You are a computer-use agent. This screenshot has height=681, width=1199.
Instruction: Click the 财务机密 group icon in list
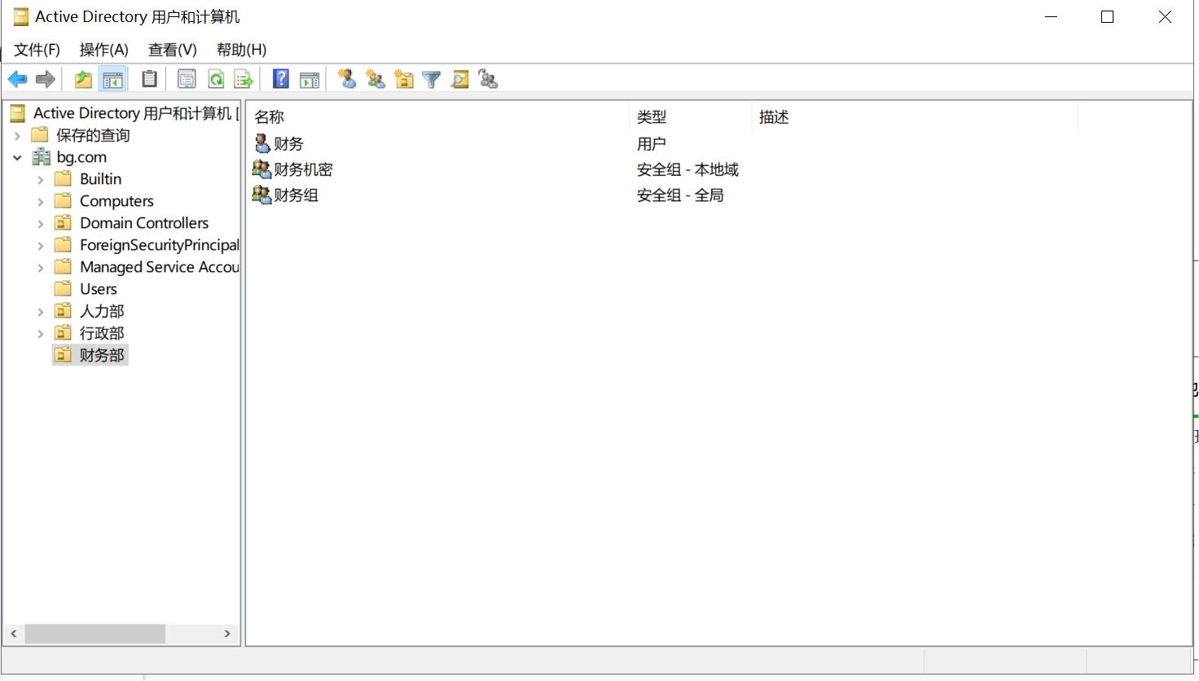(261, 169)
